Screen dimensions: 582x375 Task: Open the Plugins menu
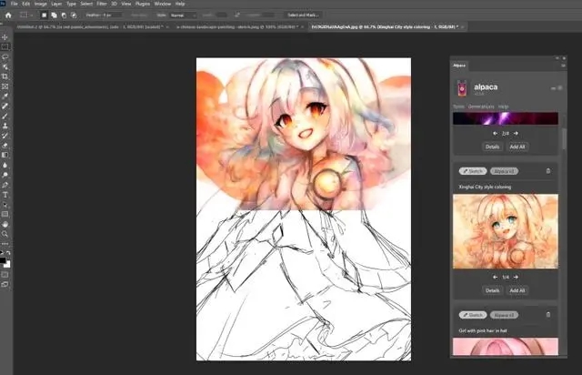[143, 4]
